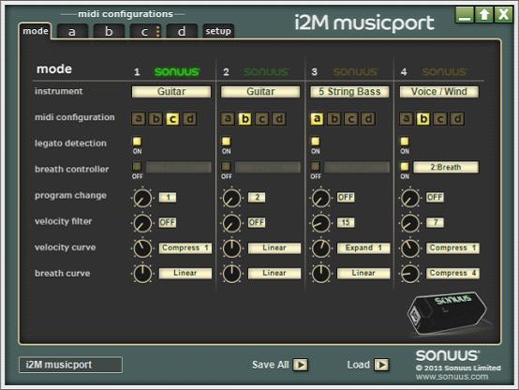The height and width of the screenshot is (390, 519).
Task: Click the program change knob for mode 1
Action: tap(142, 198)
